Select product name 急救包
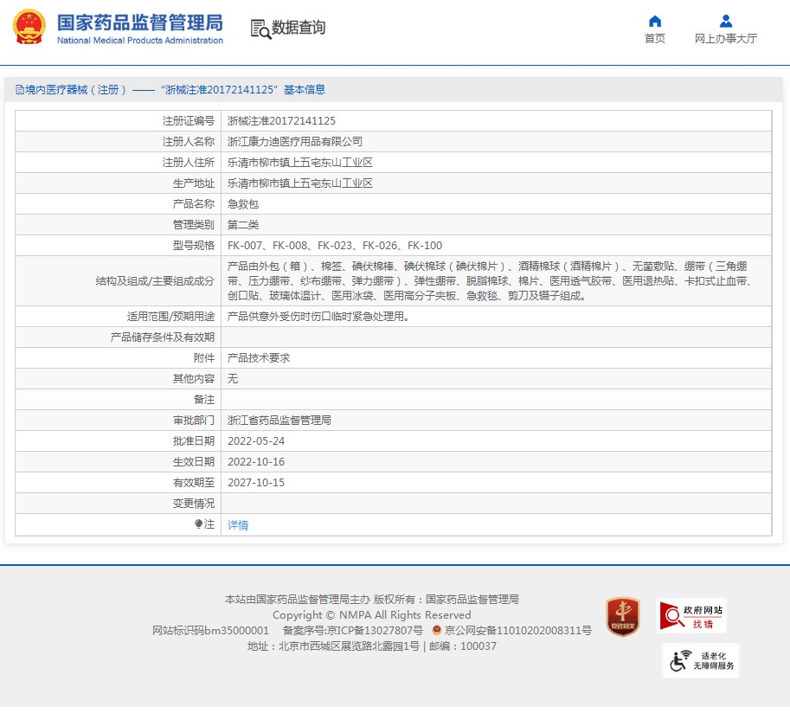 click(243, 204)
